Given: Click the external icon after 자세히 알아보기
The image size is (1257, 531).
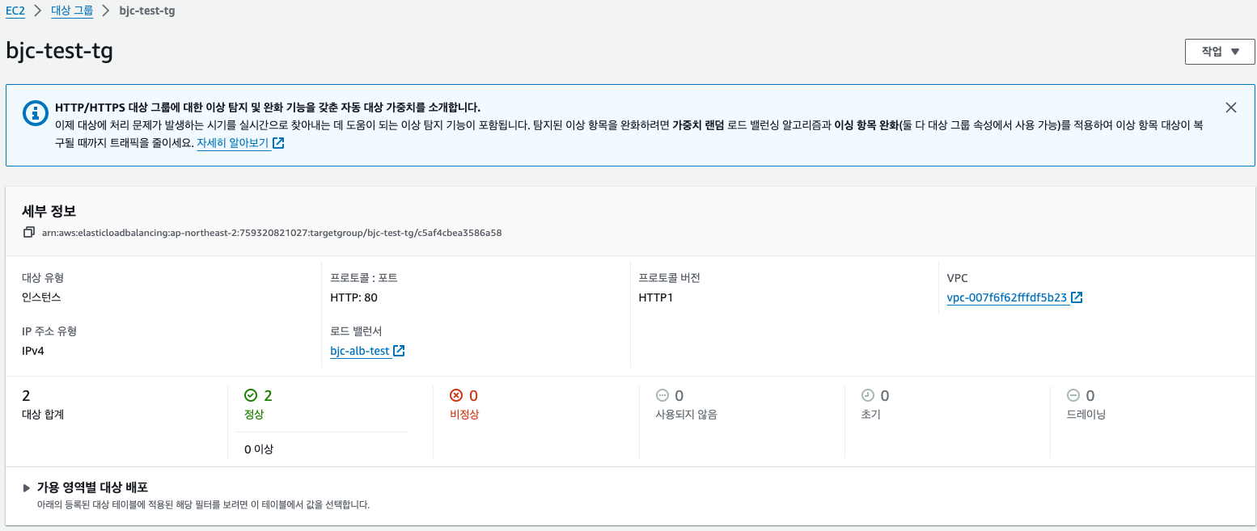Looking at the screenshot, I should coord(278,144).
